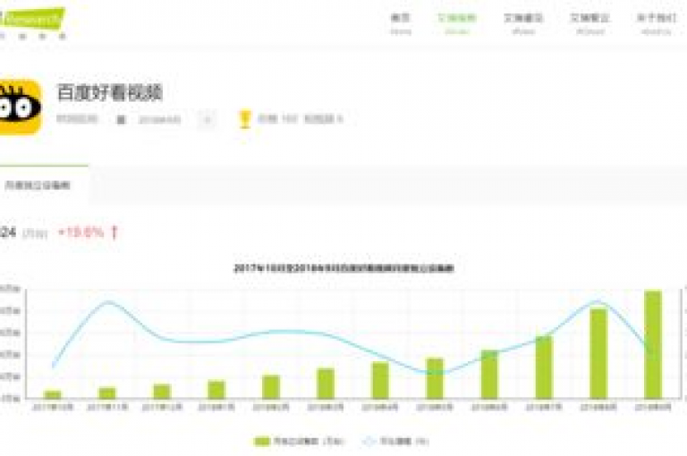This screenshot has width=687, height=456.
Task: Click the bar for 2017年12月
Action: [162, 391]
